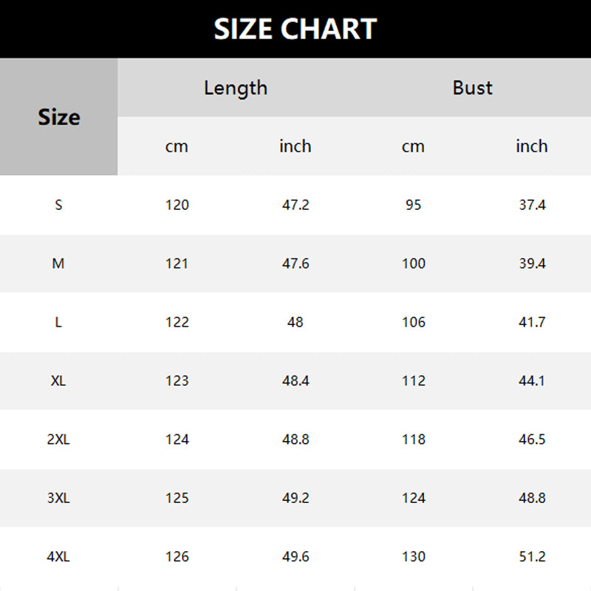Viewport: 591px width, 591px height.
Task: Click the M size row label
Action: [59, 263]
